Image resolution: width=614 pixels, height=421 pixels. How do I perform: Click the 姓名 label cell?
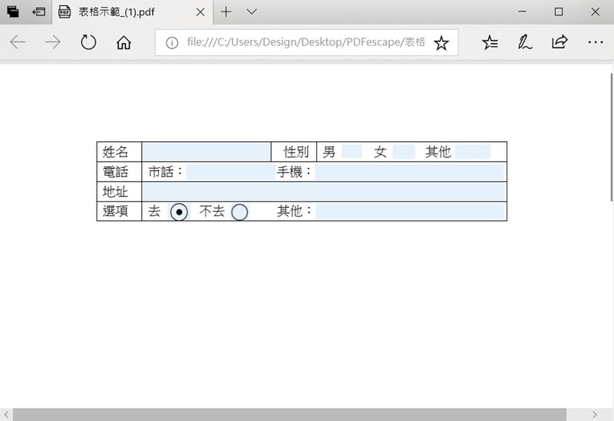pos(119,152)
